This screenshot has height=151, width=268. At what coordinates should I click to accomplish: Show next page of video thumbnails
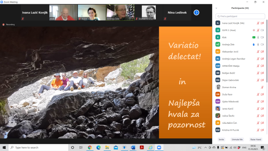click(x=196, y=13)
